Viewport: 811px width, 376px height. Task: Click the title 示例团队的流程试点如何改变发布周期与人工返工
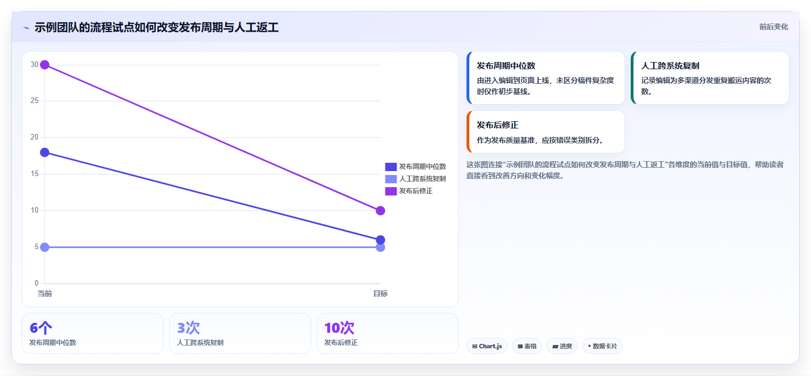pos(156,27)
